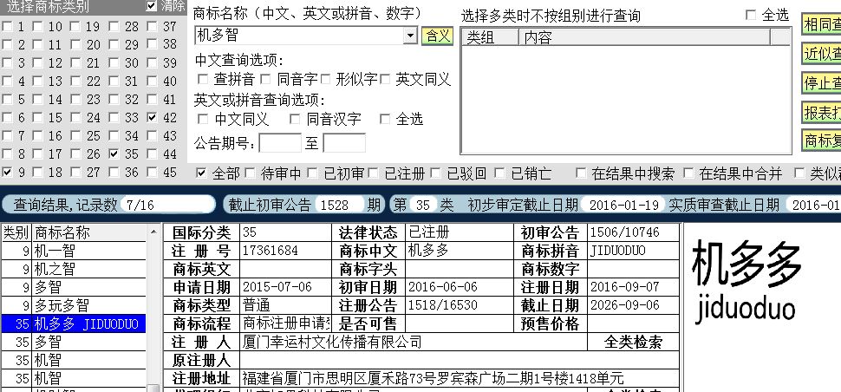
Task: Click the 类别 list column header
Action: (x=16, y=232)
